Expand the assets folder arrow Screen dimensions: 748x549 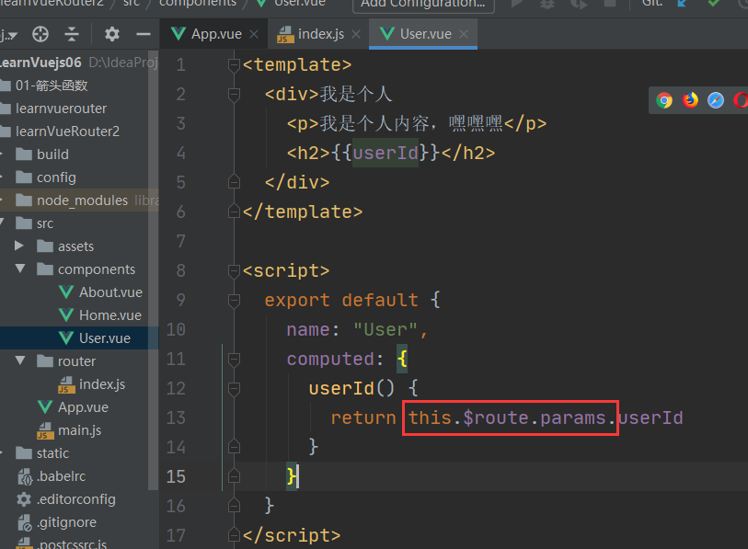point(19,246)
